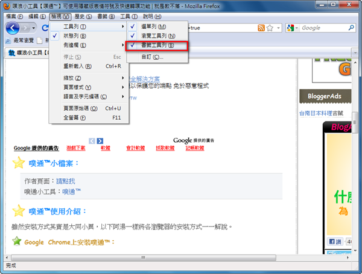The width and height of the screenshot is (362, 274).
Task: Click the tab favicon of 噗浪小工具
Action: point(12,53)
